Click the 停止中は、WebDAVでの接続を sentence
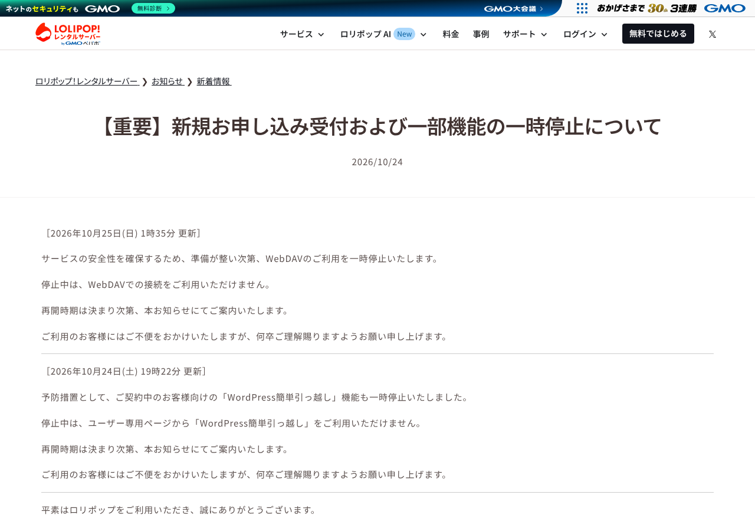 coord(157,284)
